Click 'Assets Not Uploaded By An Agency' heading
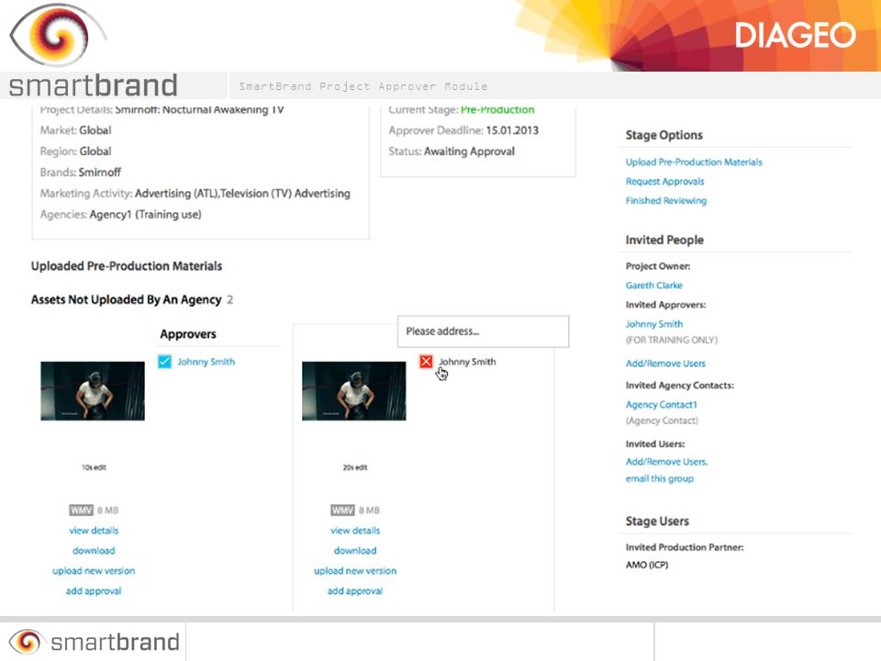The width and height of the screenshot is (881, 661). 127,299
